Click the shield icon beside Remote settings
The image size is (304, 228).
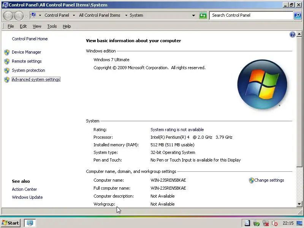tap(7, 61)
